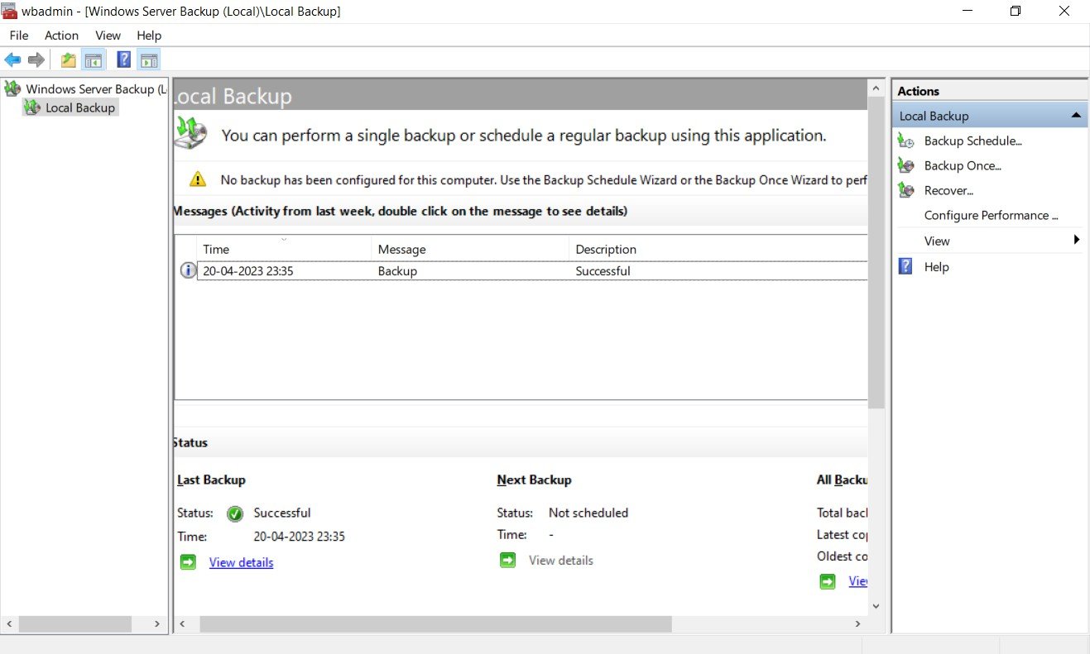This screenshot has width=1090, height=654.
Task: Click the Actions pane header
Action: point(990,91)
